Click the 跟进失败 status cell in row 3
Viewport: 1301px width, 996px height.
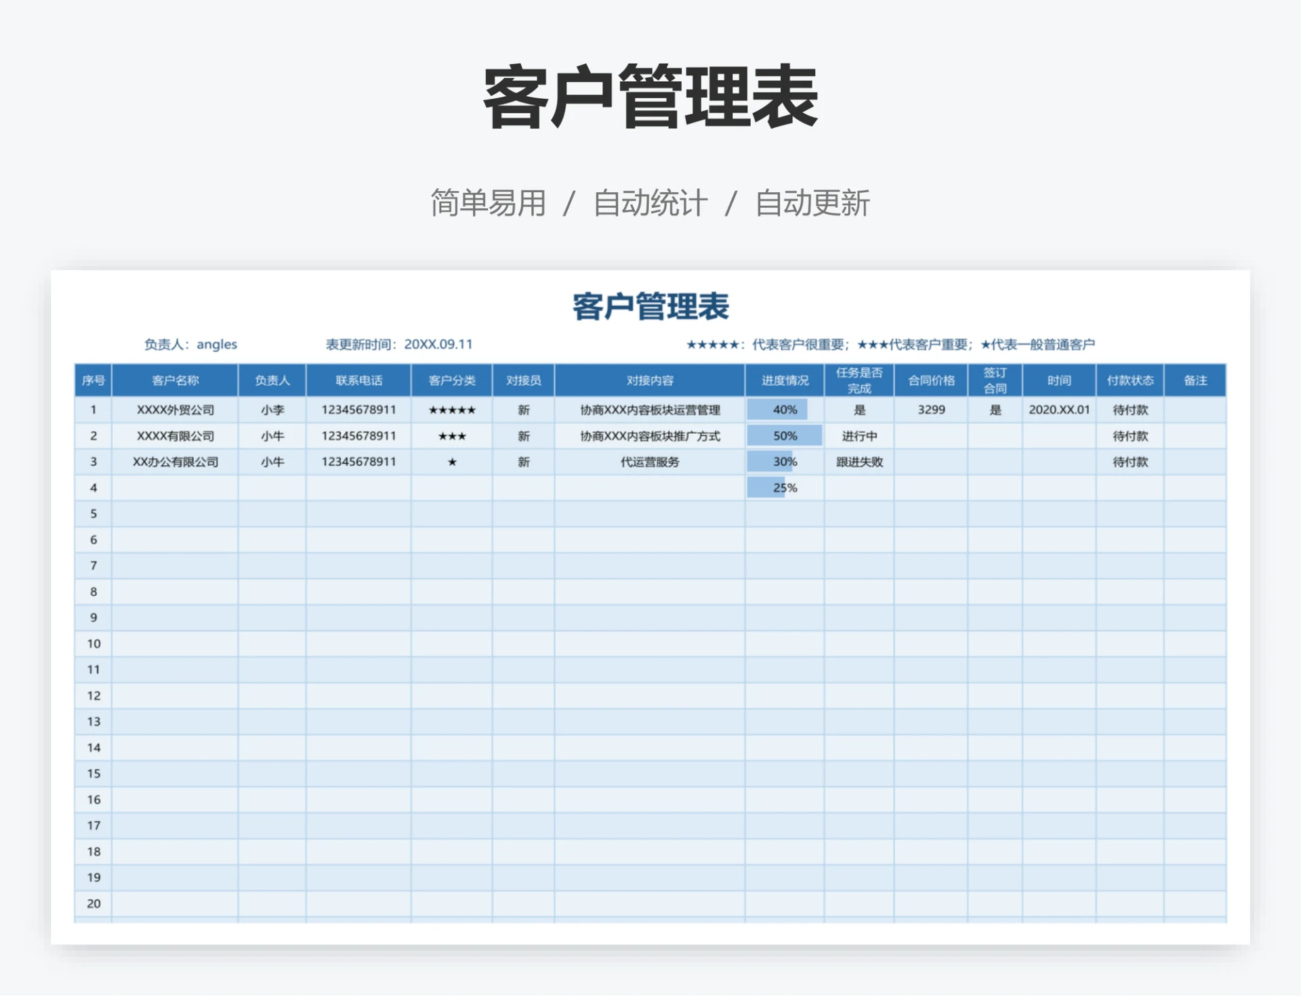click(x=859, y=461)
